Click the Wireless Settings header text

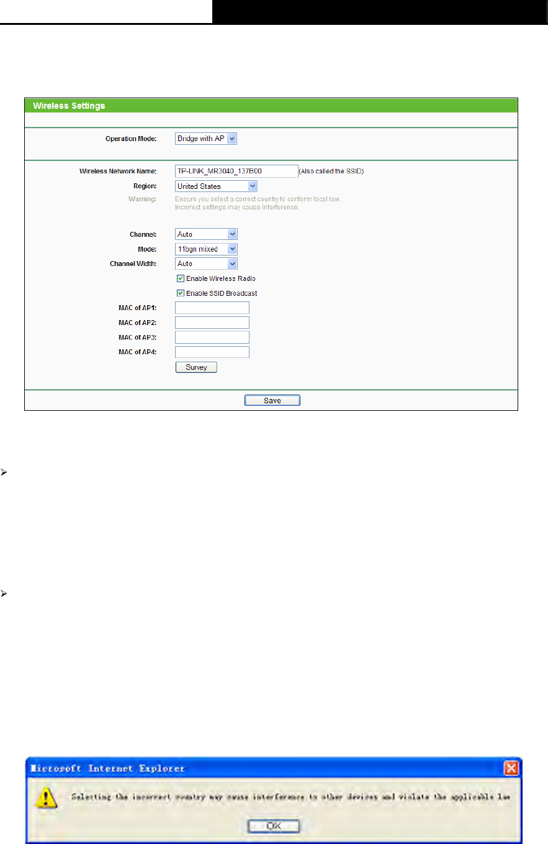69,106
